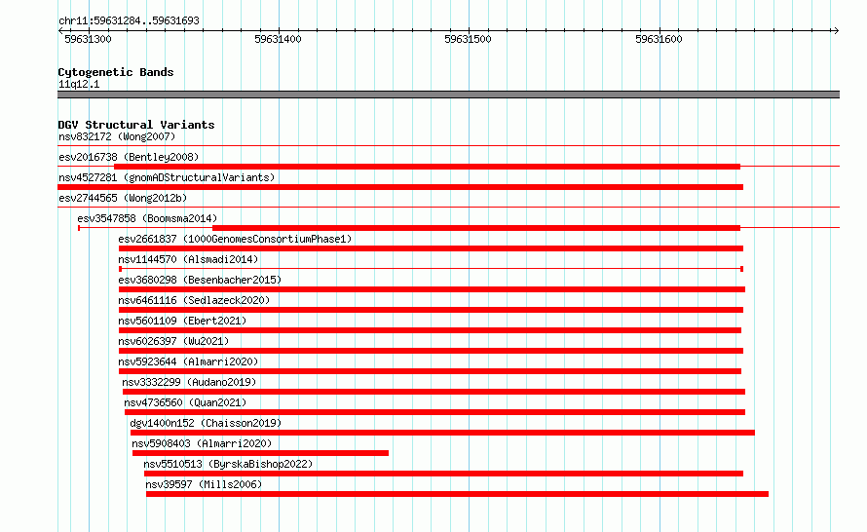Select the dgv1400n152 (Chaisson2019) label

click(x=206, y=423)
